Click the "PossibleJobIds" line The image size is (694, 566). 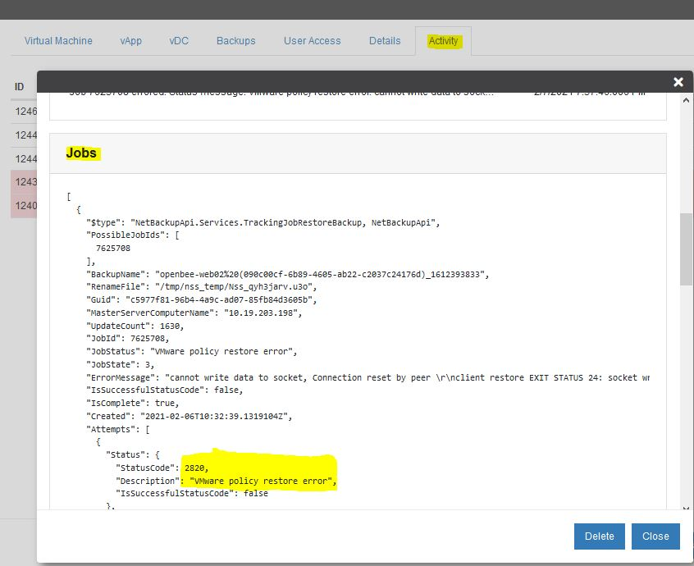tap(133, 235)
